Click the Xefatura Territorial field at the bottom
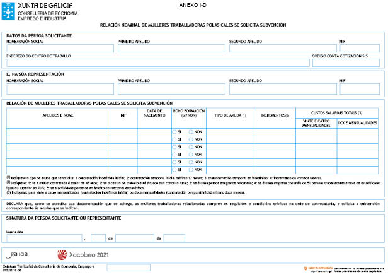Viewport: 388px width, 277px height. (x=128, y=269)
